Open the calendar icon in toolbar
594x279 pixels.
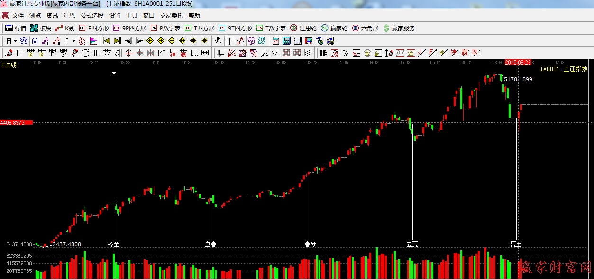(x=275, y=41)
